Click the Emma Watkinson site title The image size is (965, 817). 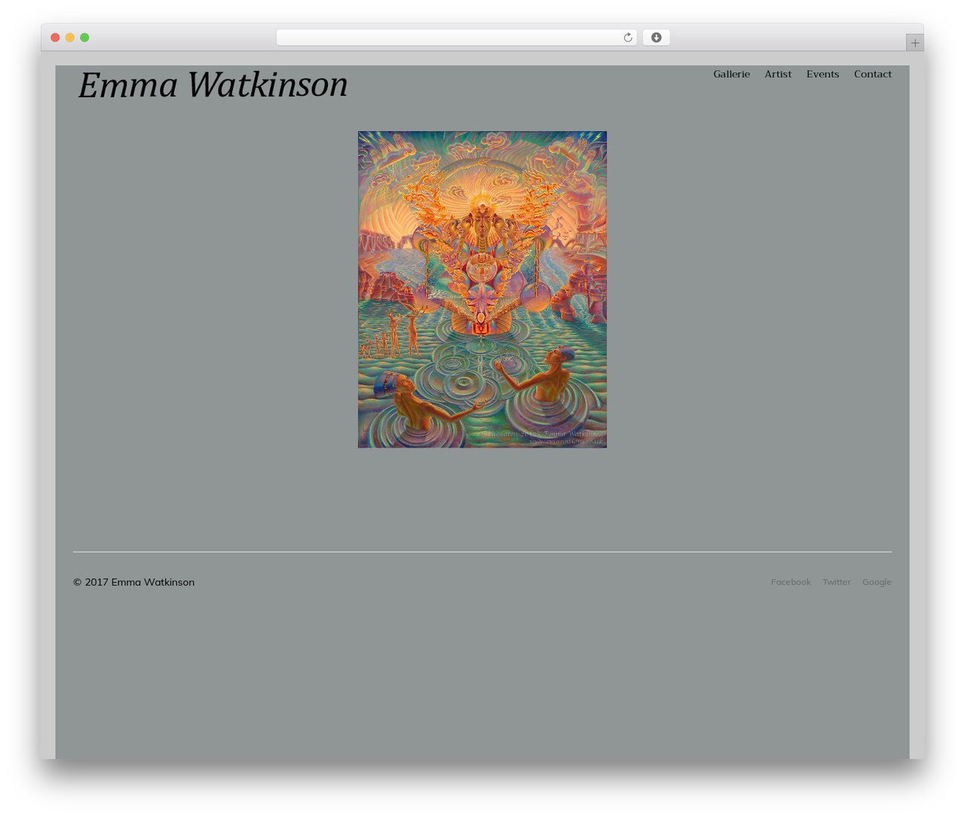pyautogui.click(x=213, y=84)
